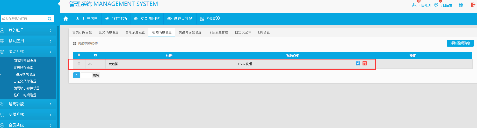Image resolution: width=477 pixels, height=128 pixels.
Task: Click the search magnifier icon in sidebar
Action: 50,19
